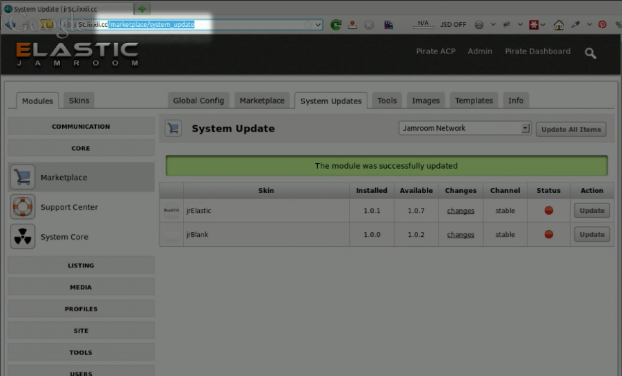Viewport: 622px width, 376px height.
Task: Switch to the Global Config tab
Action: point(198,101)
